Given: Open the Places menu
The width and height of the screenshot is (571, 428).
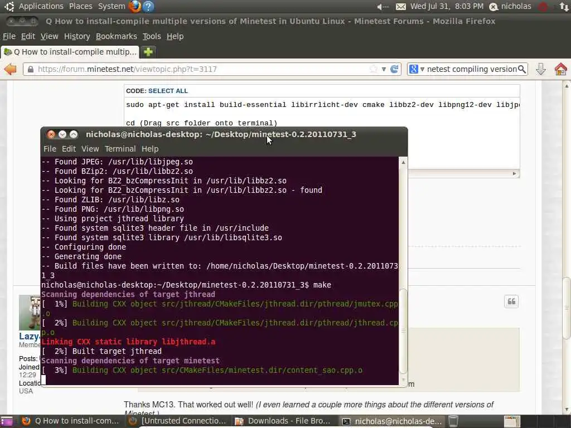Looking at the screenshot, I should [81, 6].
